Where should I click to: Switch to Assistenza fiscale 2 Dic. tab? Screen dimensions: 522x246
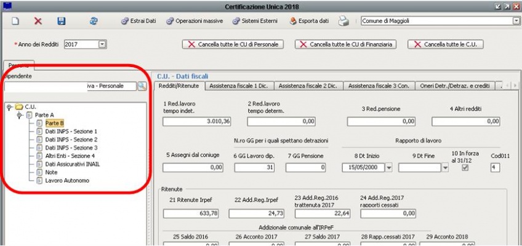(x=309, y=85)
